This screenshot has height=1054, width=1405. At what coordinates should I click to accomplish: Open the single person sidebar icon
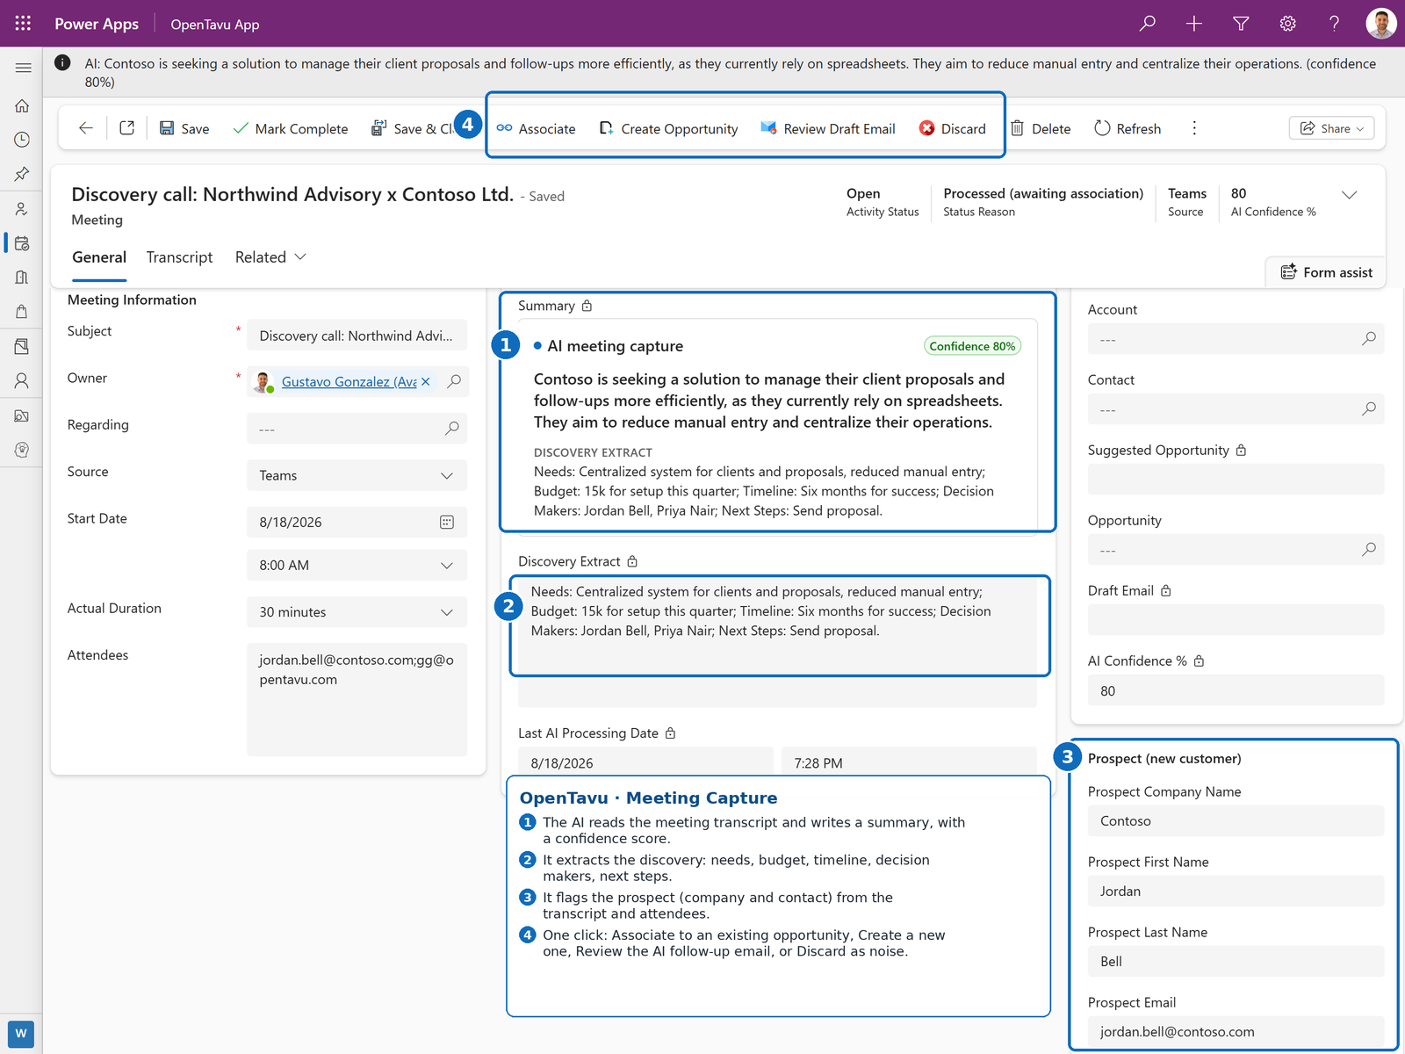22,380
